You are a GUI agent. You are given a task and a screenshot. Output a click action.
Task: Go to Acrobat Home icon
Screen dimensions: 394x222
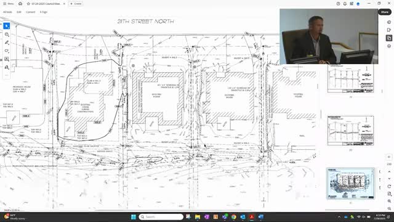click(x=20, y=4)
